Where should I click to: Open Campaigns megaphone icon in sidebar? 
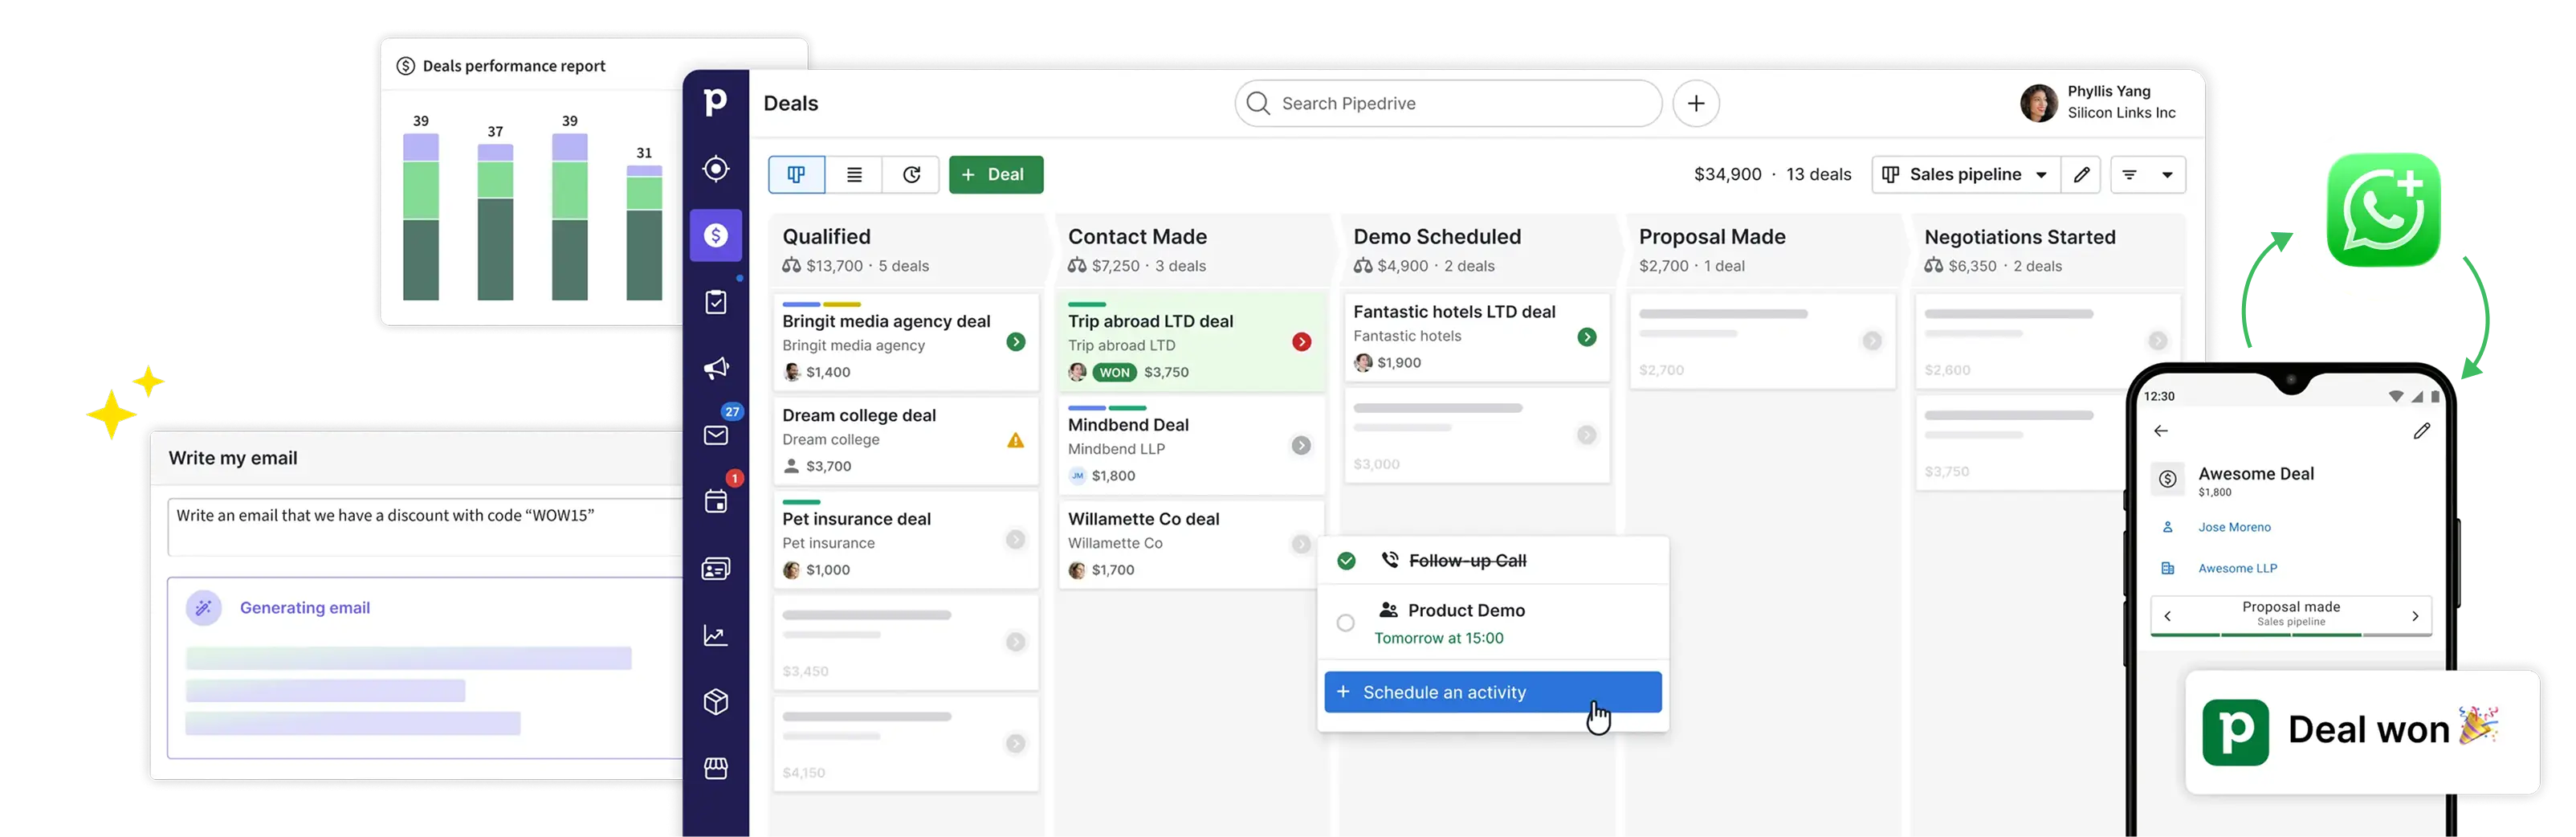pos(715,368)
